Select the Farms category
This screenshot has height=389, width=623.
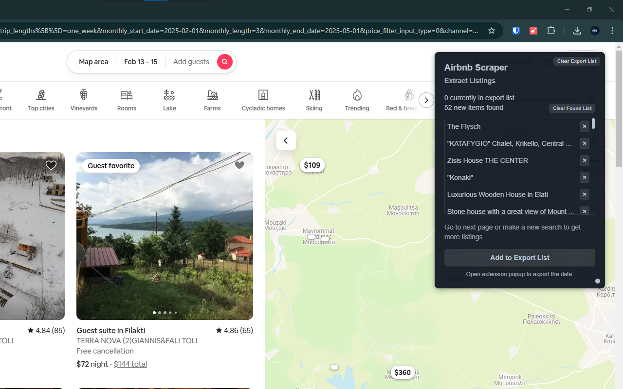tap(212, 100)
